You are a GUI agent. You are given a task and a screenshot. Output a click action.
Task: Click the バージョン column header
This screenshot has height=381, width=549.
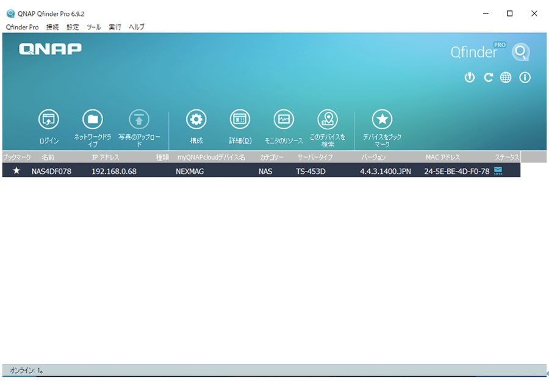point(373,158)
